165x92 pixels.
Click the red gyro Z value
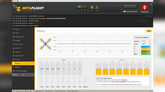pos(146,51)
